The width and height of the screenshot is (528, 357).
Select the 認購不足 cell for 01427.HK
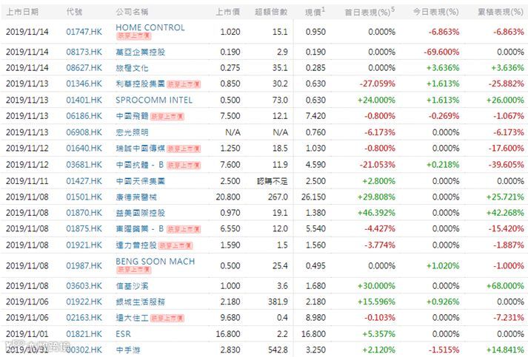click(273, 181)
